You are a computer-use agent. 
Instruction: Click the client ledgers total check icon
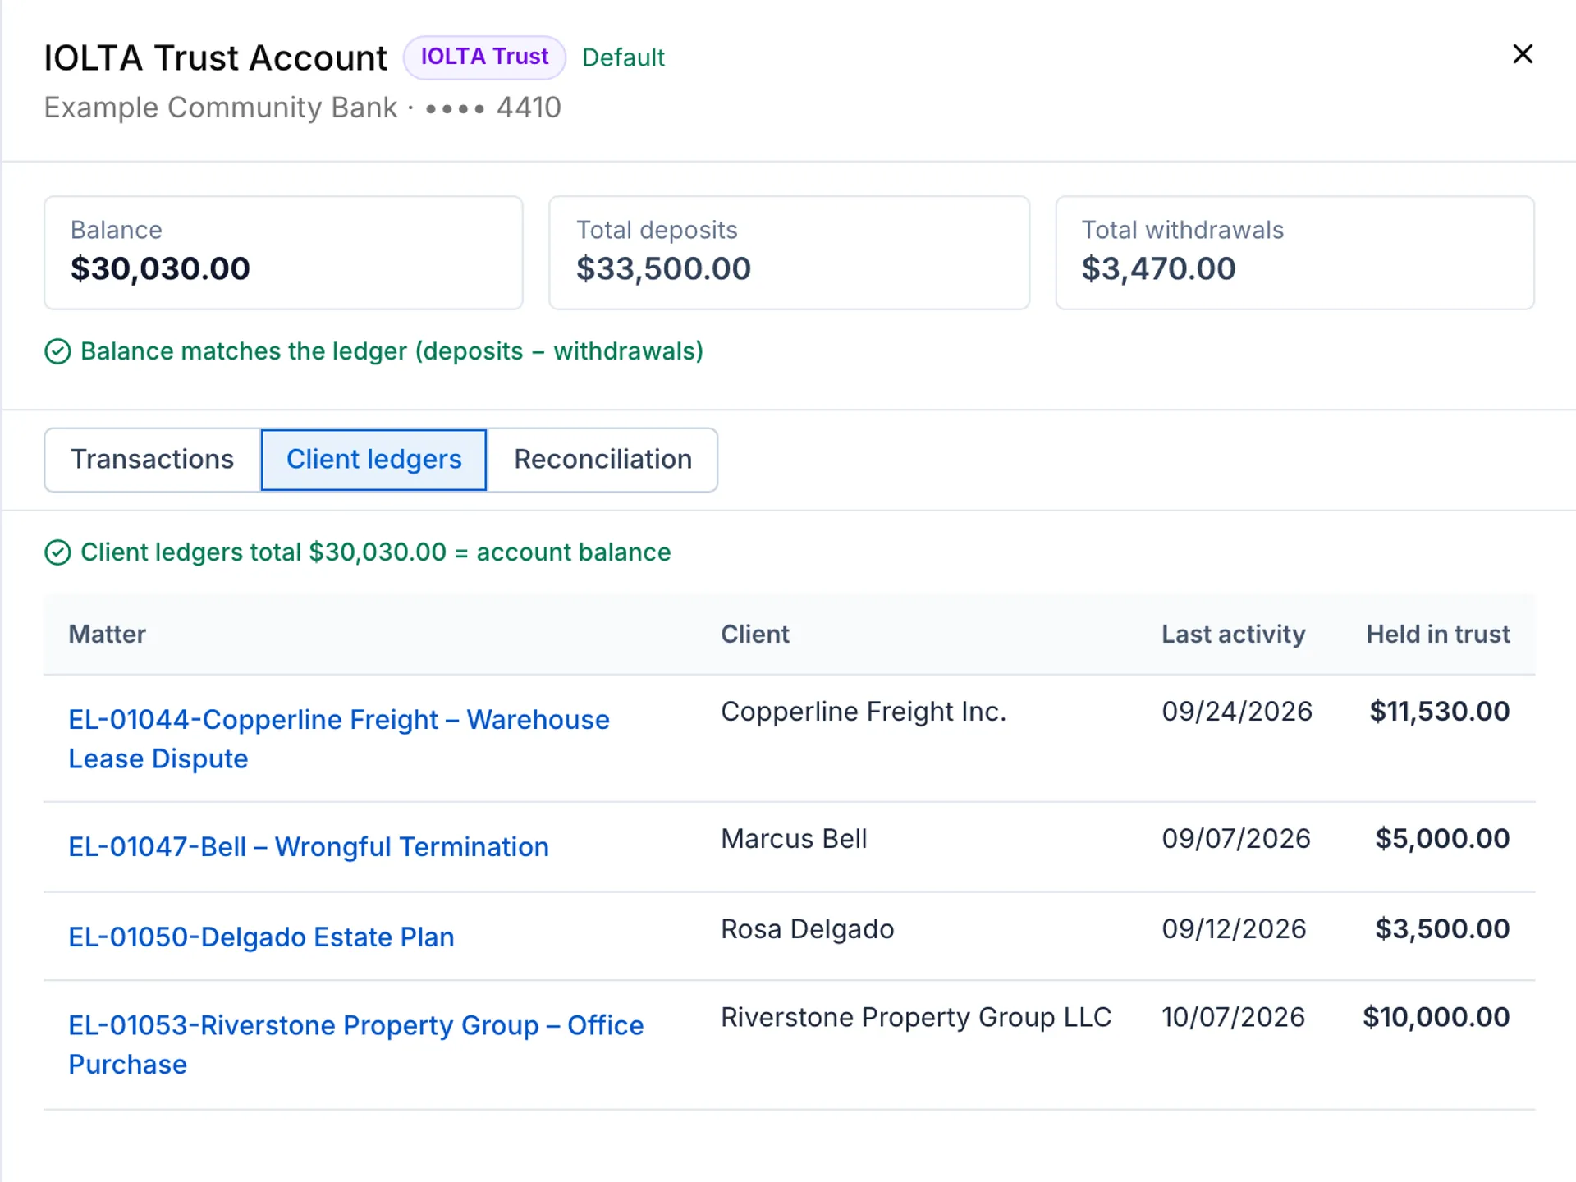pyautogui.click(x=57, y=552)
